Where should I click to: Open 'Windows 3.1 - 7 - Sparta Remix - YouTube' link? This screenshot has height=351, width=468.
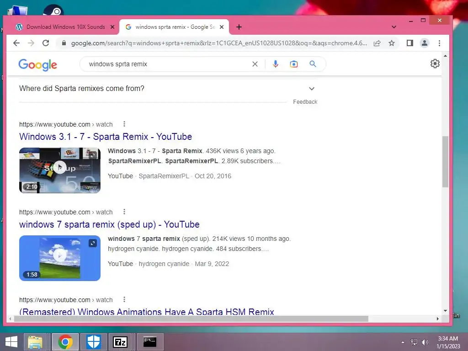click(x=106, y=137)
